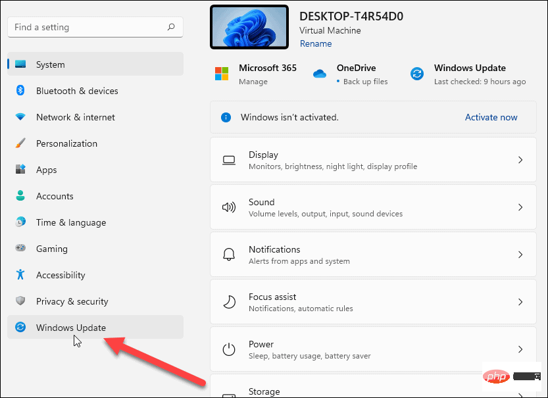Viewport: 548px width, 398px height.
Task: Click the Activate now link
Action: (491, 117)
